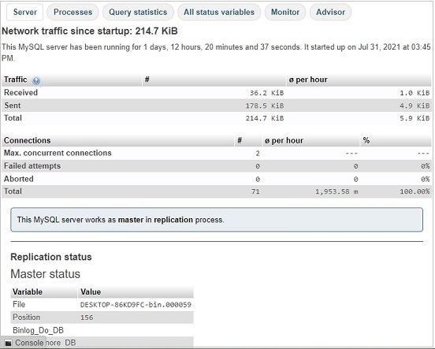Viewport: 435px width, 349px height.
Task: Select the Received traffic row
Action: 217,93
